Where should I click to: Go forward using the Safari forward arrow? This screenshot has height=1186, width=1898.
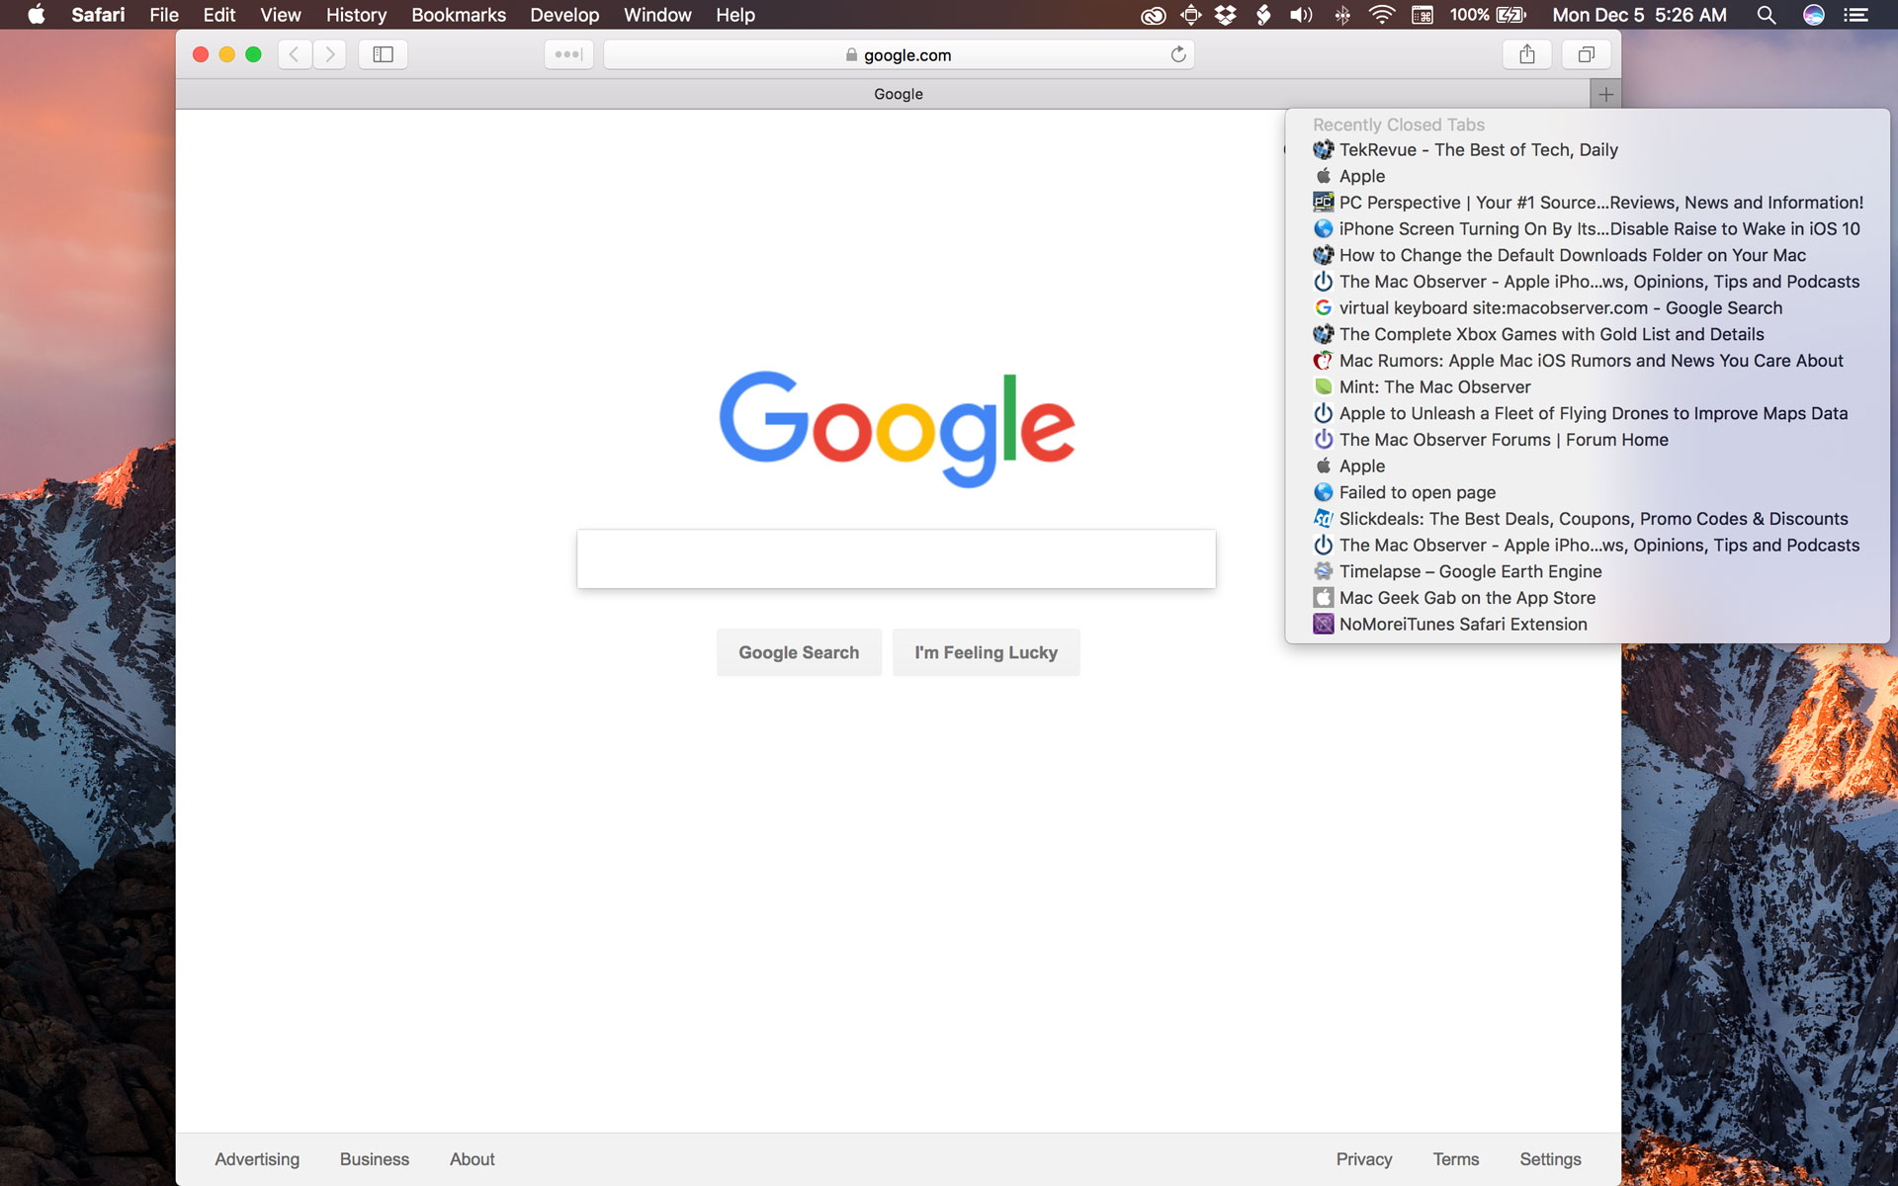coord(330,54)
